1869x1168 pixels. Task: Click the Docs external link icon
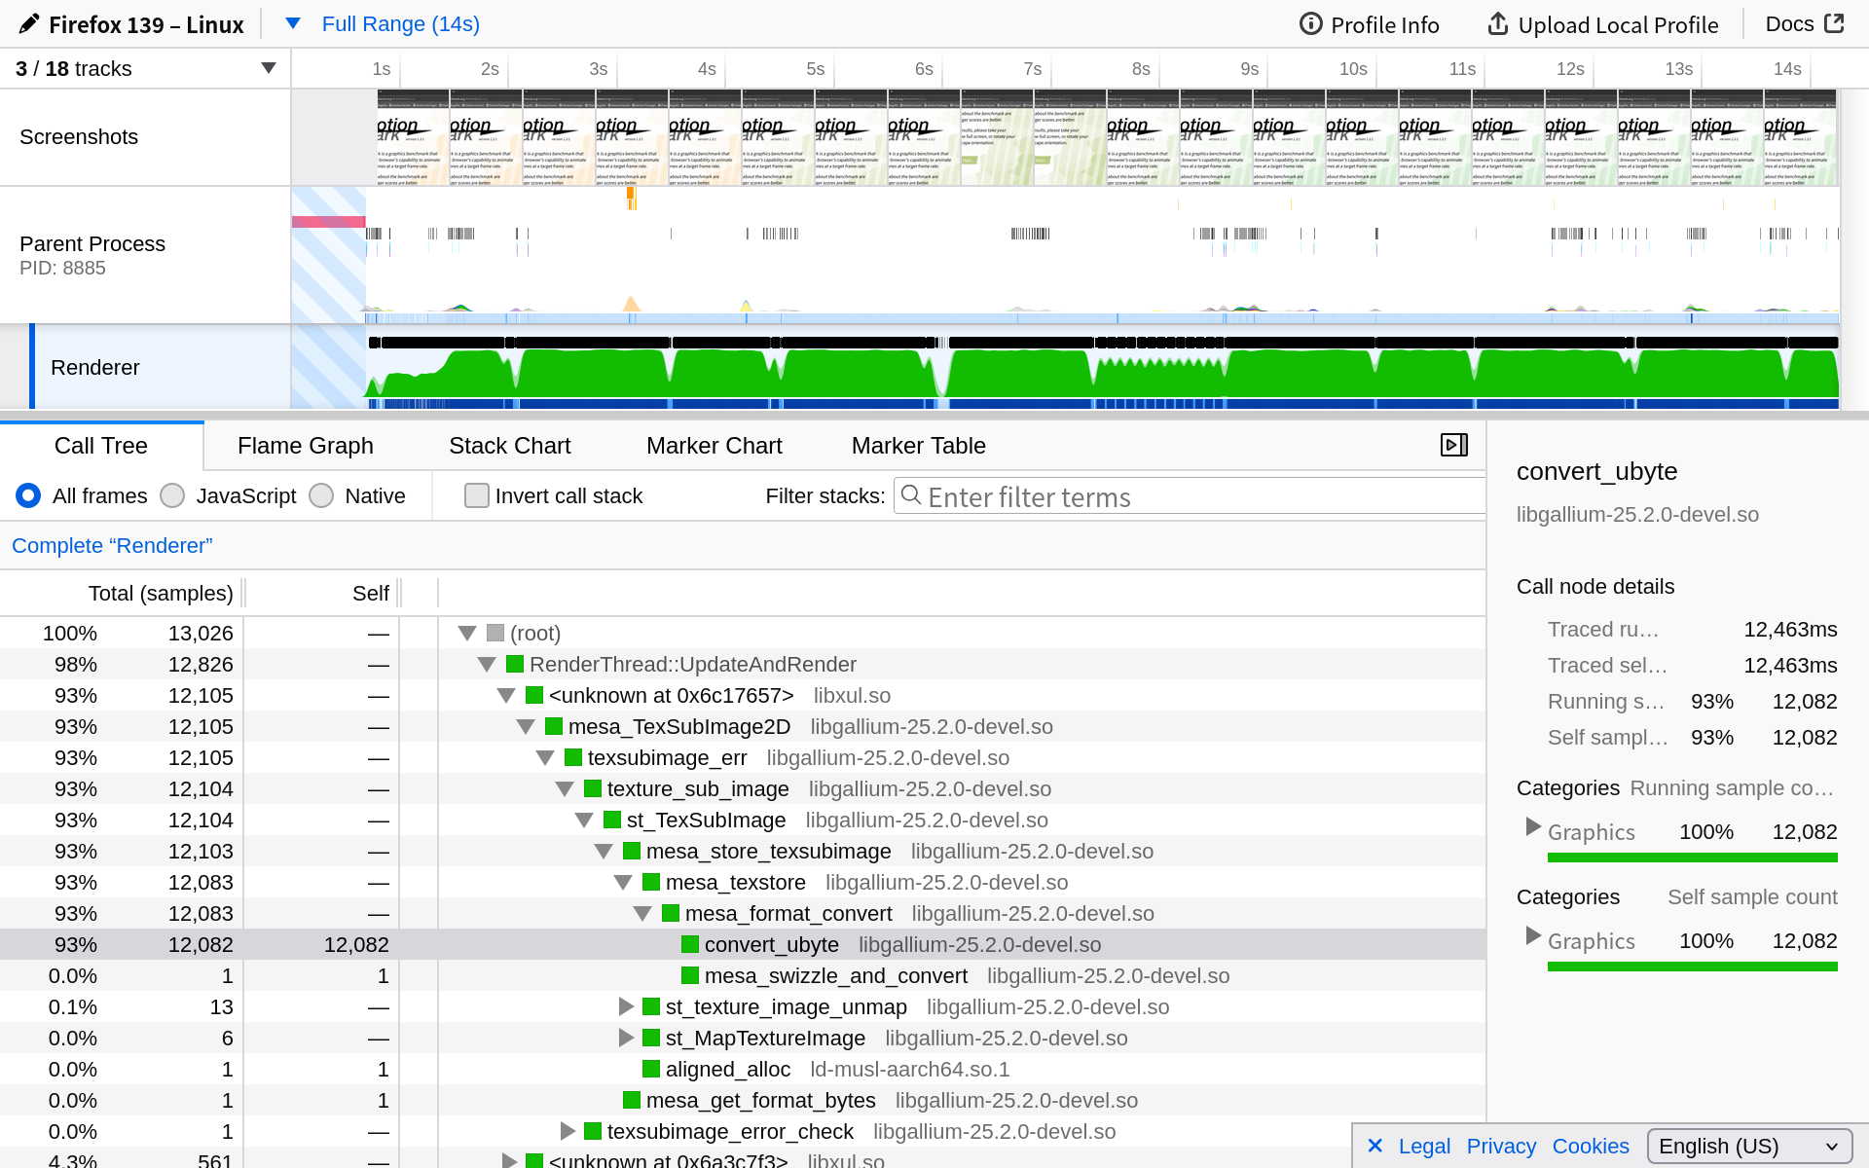click(x=1834, y=23)
